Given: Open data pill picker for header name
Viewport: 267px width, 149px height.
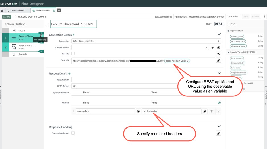Looking at the screenshot, I should coord(138,111).
